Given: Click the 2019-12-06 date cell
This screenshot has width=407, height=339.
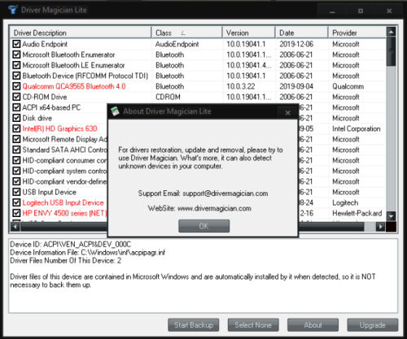Looking at the screenshot, I should click(296, 44).
